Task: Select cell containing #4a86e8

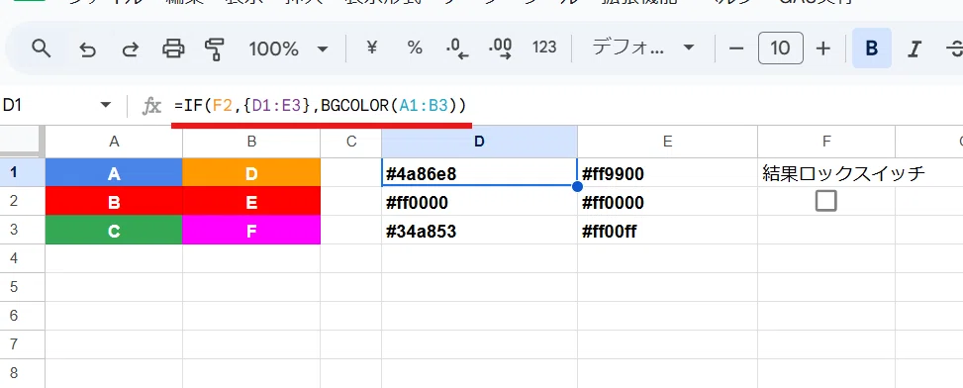Action: pos(479,172)
